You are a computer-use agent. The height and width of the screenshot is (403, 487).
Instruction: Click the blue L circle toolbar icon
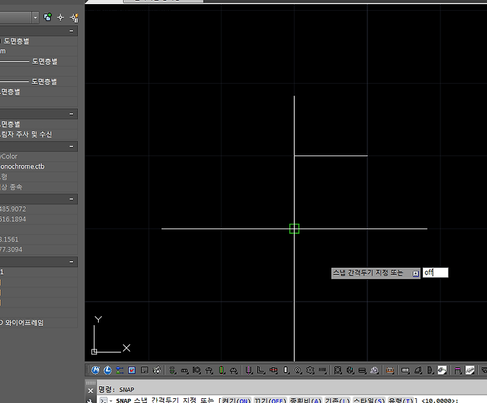108,370
